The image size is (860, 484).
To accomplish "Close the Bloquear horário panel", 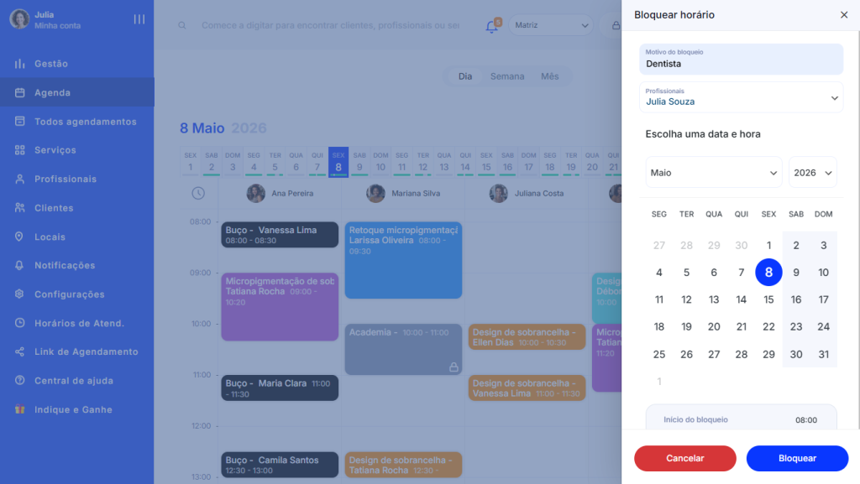I will [843, 15].
